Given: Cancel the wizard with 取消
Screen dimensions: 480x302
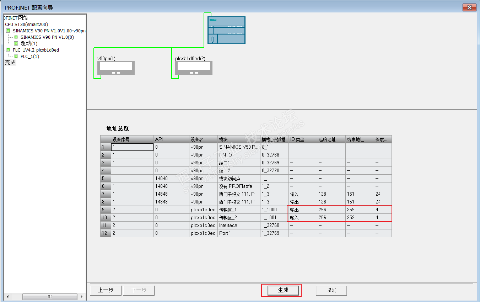Looking at the screenshot, I should pos(331,290).
